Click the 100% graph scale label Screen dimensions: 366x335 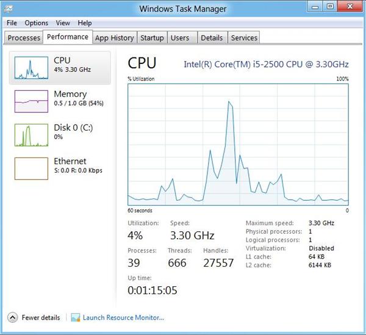click(342, 79)
